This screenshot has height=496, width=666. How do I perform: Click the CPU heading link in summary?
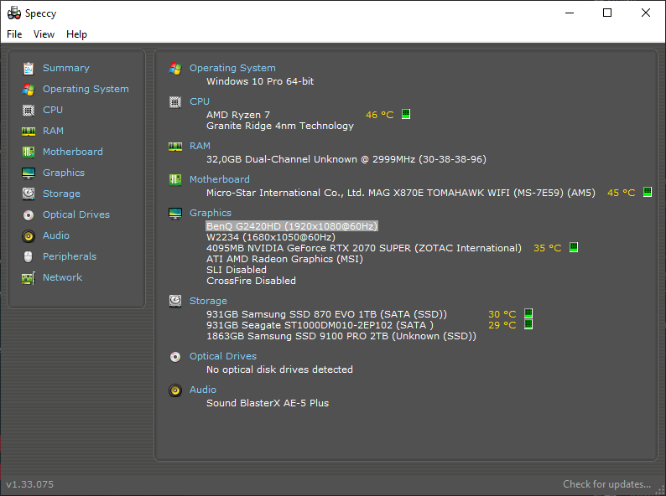coord(200,101)
